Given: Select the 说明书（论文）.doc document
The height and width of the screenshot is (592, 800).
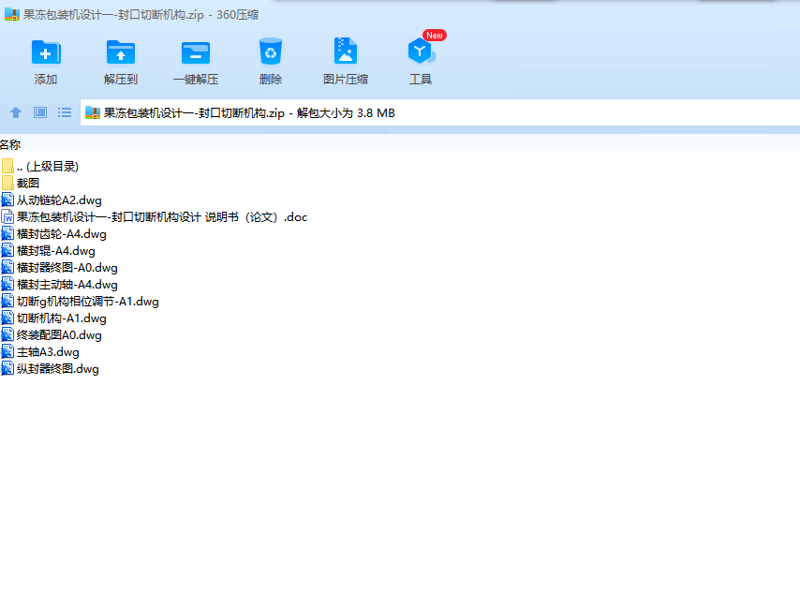Looking at the screenshot, I should pyautogui.click(x=154, y=217).
